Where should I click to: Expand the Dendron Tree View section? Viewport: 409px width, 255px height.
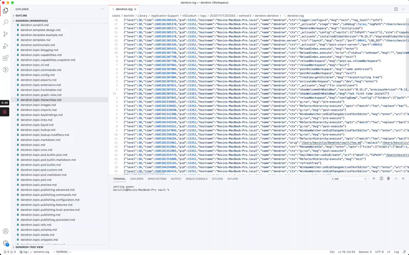pos(60,247)
